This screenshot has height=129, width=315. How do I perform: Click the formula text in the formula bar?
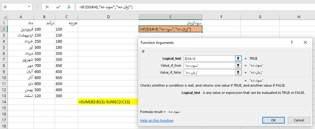(x=106, y=7)
